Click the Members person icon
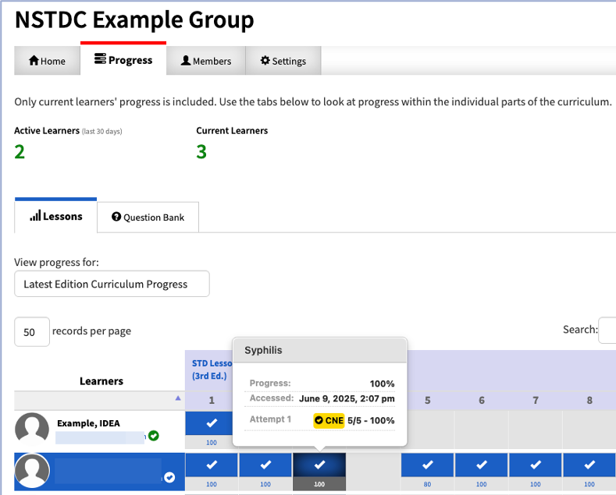 click(186, 60)
